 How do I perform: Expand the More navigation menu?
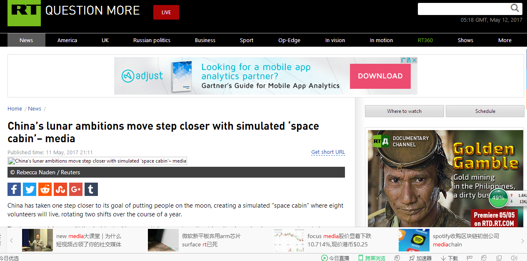click(505, 40)
